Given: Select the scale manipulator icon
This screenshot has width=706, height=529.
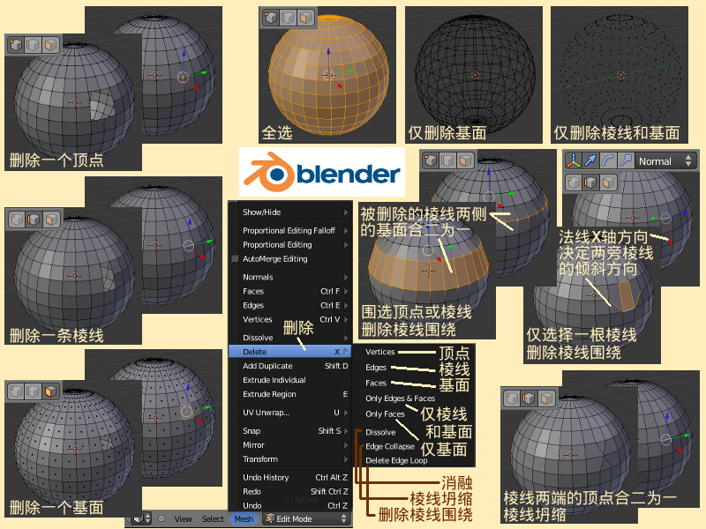Looking at the screenshot, I should pyautogui.click(x=625, y=160).
